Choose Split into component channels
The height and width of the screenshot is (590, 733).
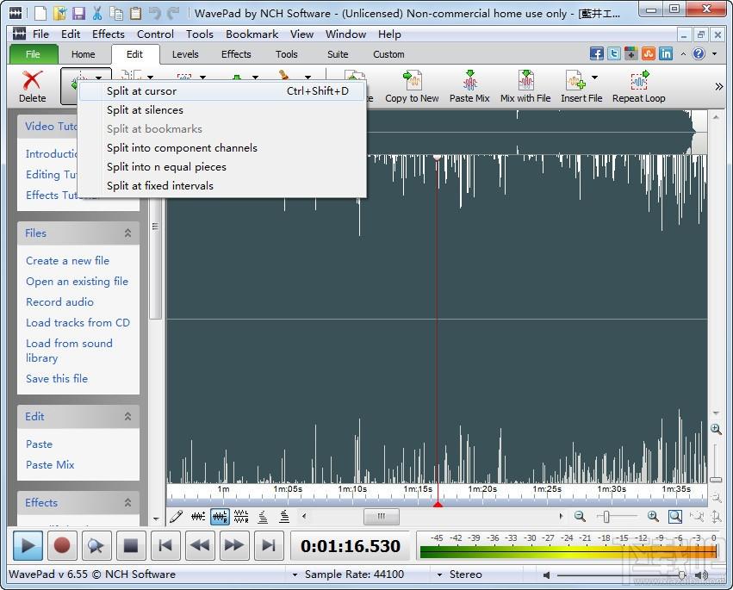coord(221,148)
